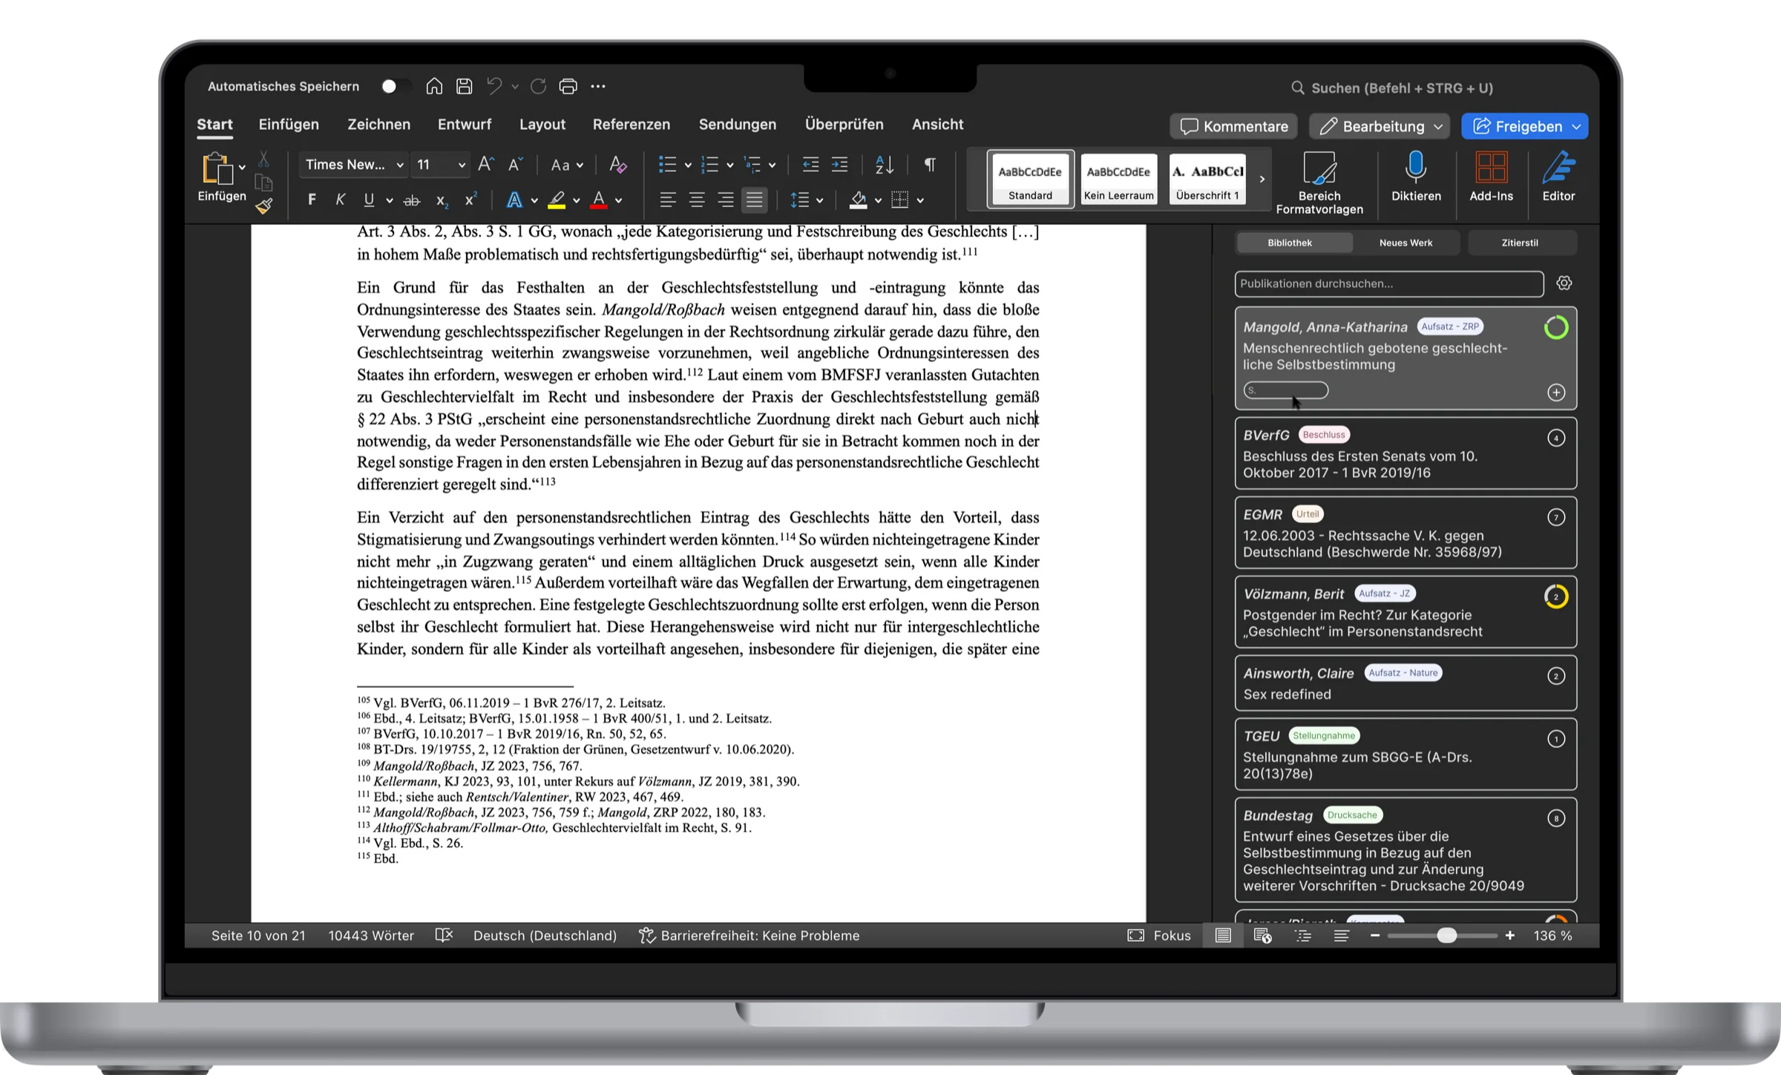Click the print icon in title bar
Viewport: 1781px width, 1075px height.
coord(568,87)
